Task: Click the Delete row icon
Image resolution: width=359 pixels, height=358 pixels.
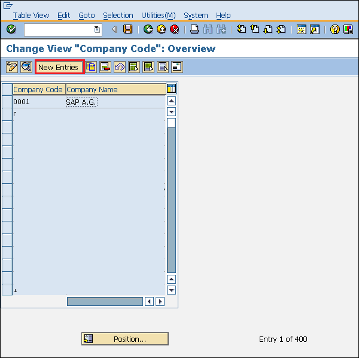Action: 105,67
